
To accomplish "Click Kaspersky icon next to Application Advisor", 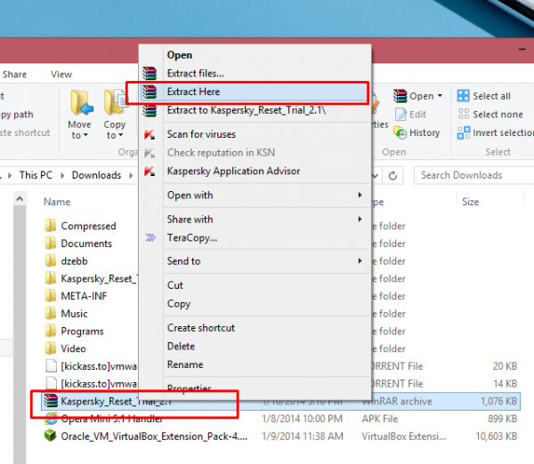I will (150, 171).
